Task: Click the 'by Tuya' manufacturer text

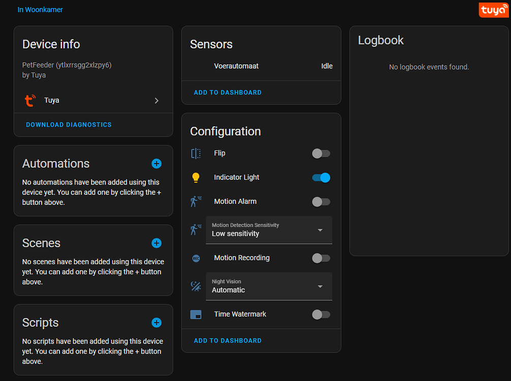Action: pyautogui.click(x=34, y=75)
